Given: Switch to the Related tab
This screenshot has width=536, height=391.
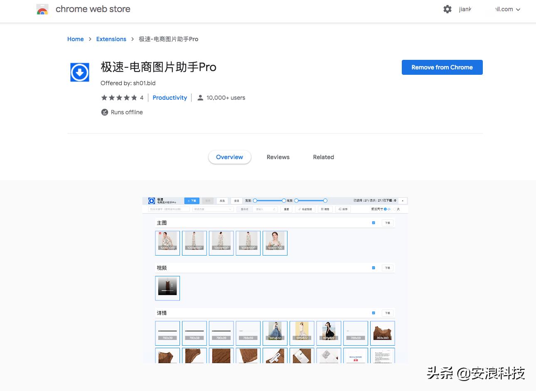Looking at the screenshot, I should point(323,157).
